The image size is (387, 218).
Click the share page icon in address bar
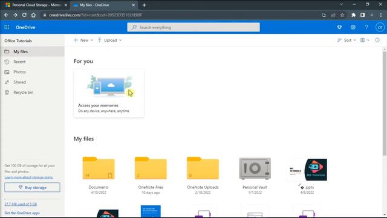(333, 15)
